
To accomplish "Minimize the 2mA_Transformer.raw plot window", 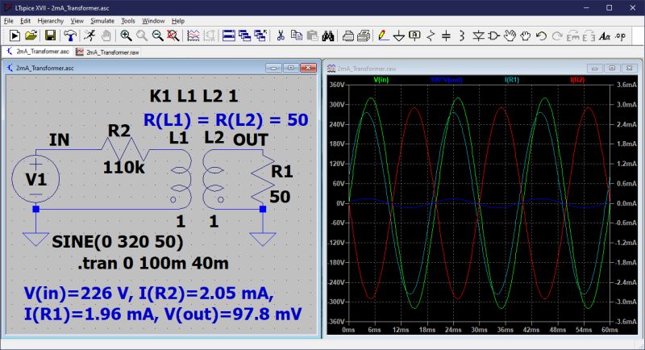I will [x=594, y=69].
